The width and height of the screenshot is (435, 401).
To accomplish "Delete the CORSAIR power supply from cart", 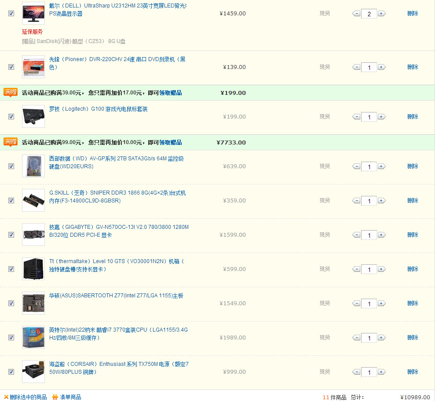I will [413, 372].
